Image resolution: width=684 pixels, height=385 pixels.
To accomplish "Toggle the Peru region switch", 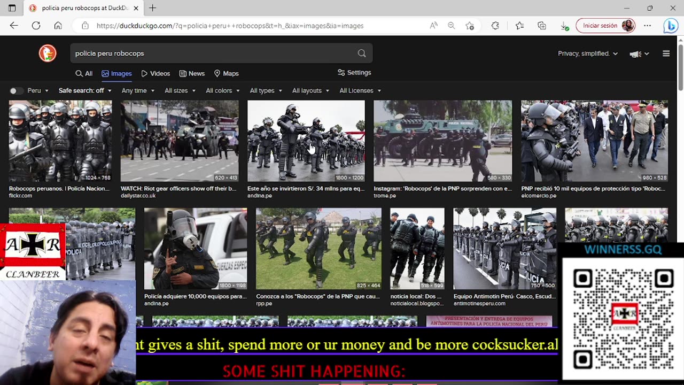I will click(17, 91).
